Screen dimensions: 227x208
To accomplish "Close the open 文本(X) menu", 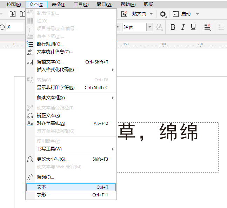I will (36, 5).
